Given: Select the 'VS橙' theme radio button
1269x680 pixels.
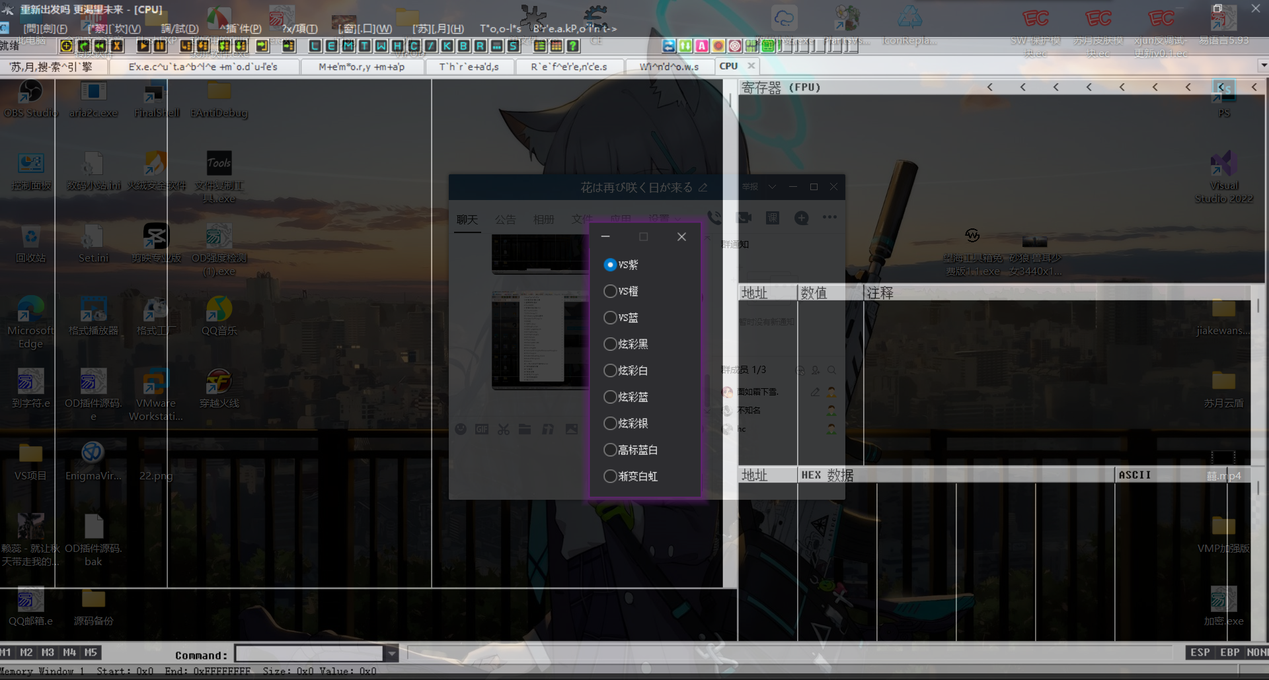Looking at the screenshot, I should (x=610, y=291).
